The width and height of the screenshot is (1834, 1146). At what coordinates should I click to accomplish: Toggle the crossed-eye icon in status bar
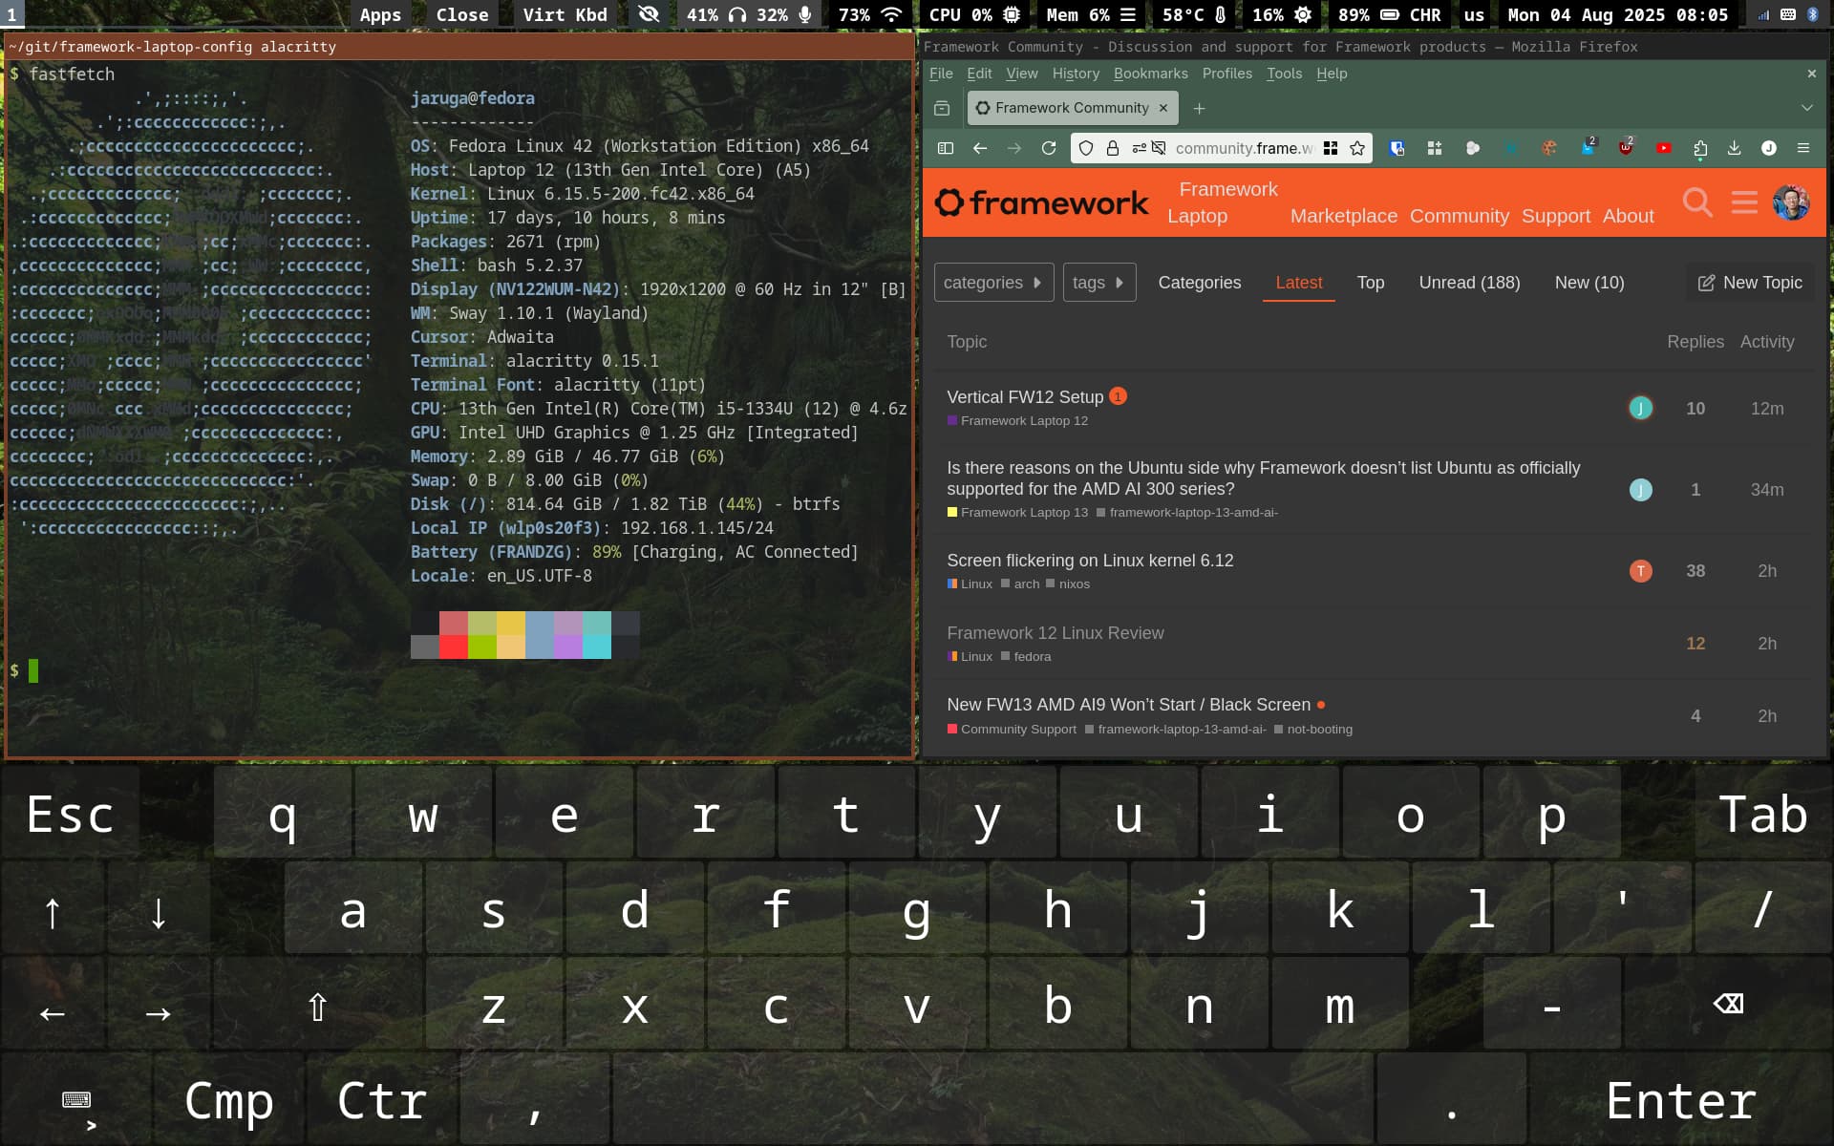click(649, 14)
